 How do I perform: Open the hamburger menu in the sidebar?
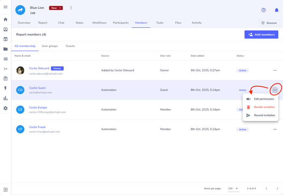coord(5,7)
